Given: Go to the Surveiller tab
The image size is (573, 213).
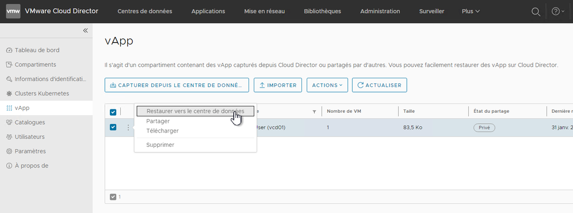Looking at the screenshot, I should pos(431,12).
